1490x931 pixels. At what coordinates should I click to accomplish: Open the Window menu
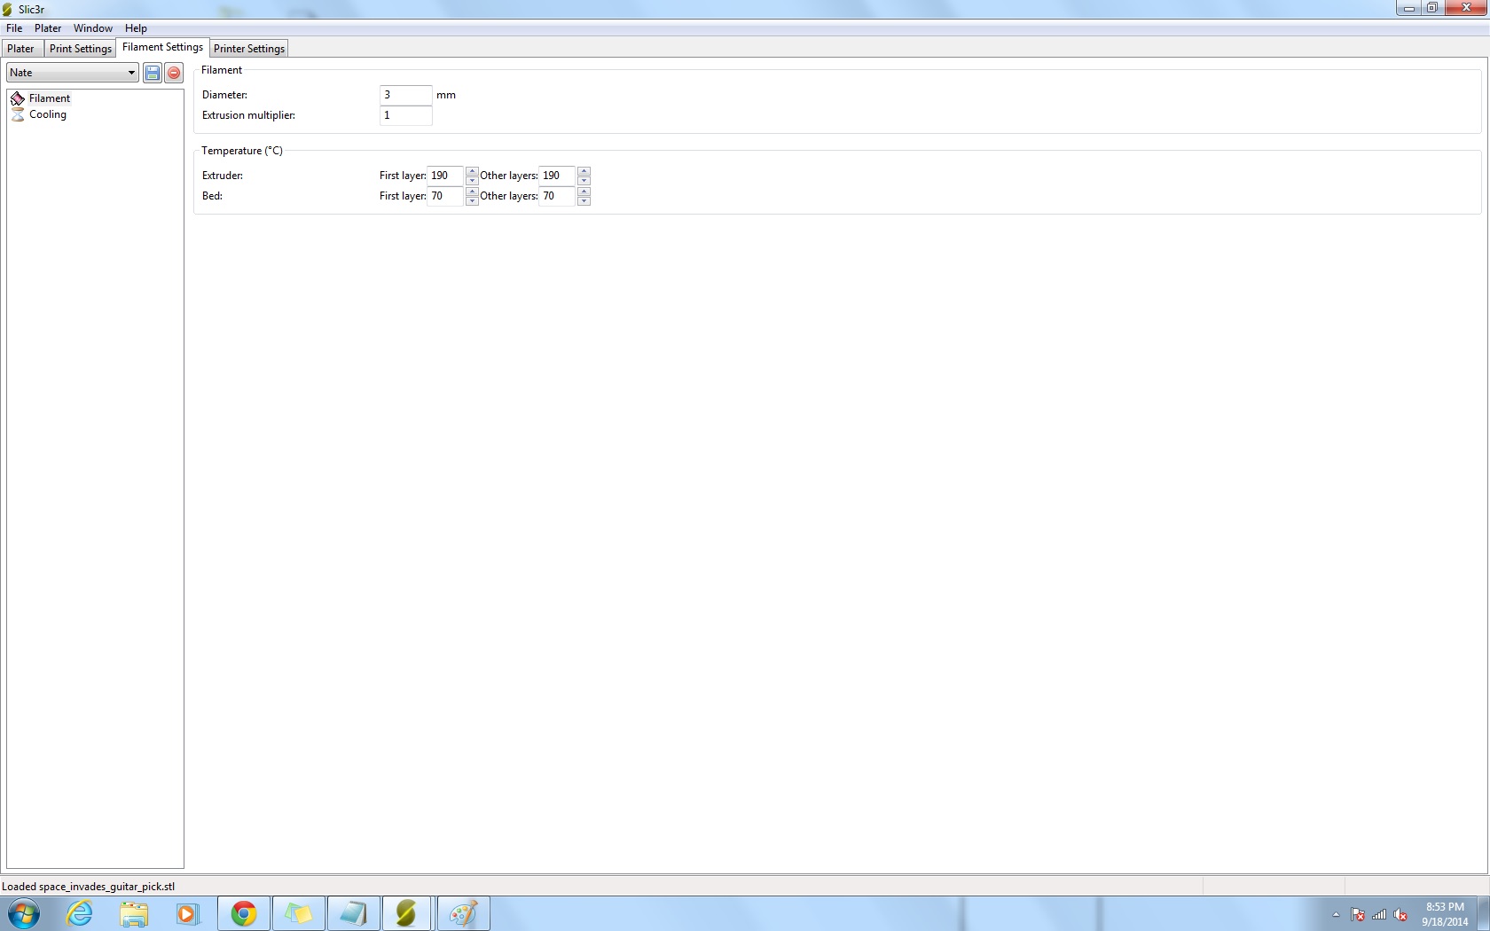coord(93,28)
